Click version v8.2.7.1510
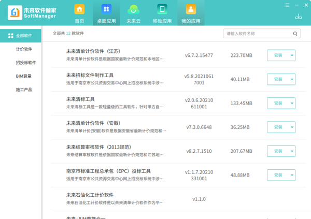 (199, 151)
